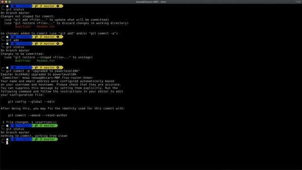The width and height of the screenshot is (302, 170).
Task: Click the window title 'mowa@Oscars-MBP: ~/test'
Action: click(151, 2)
